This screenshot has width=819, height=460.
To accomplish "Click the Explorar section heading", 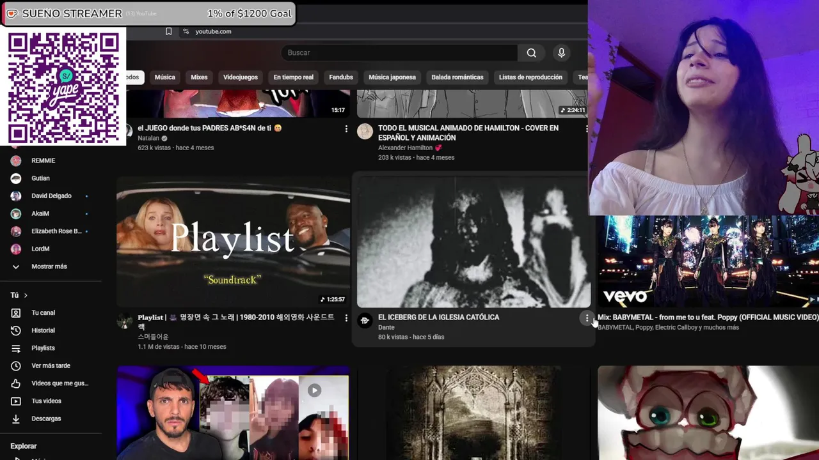I will tap(24, 446).
